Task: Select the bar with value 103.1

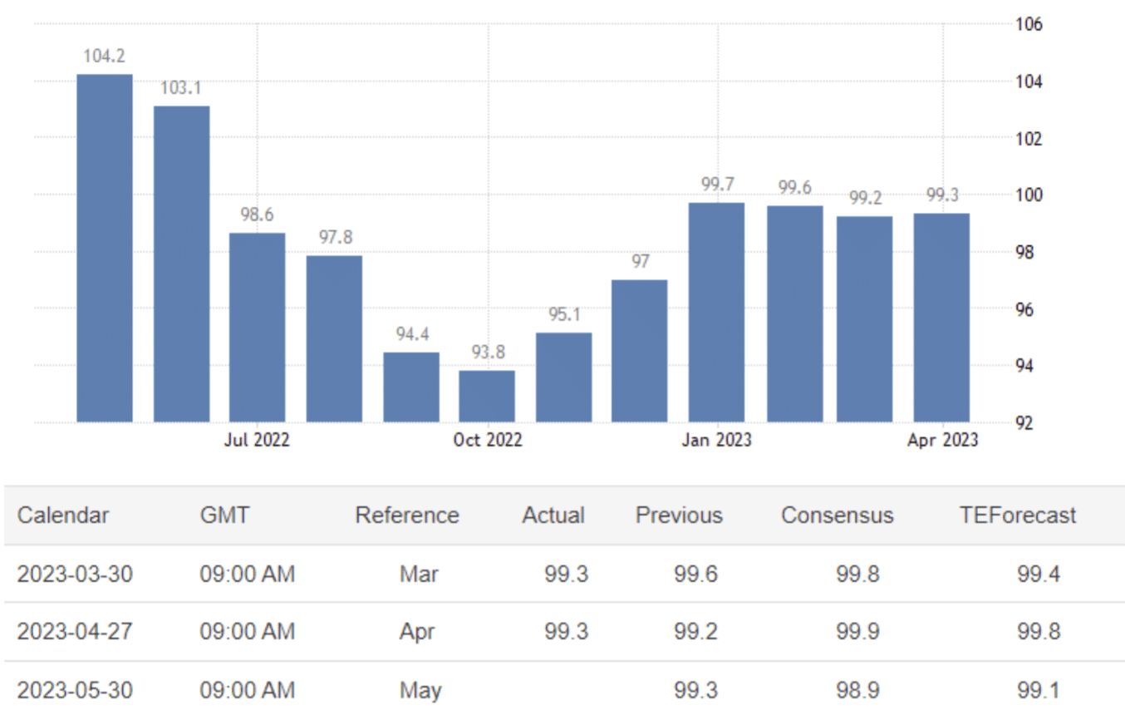Action: click(181, 264)
